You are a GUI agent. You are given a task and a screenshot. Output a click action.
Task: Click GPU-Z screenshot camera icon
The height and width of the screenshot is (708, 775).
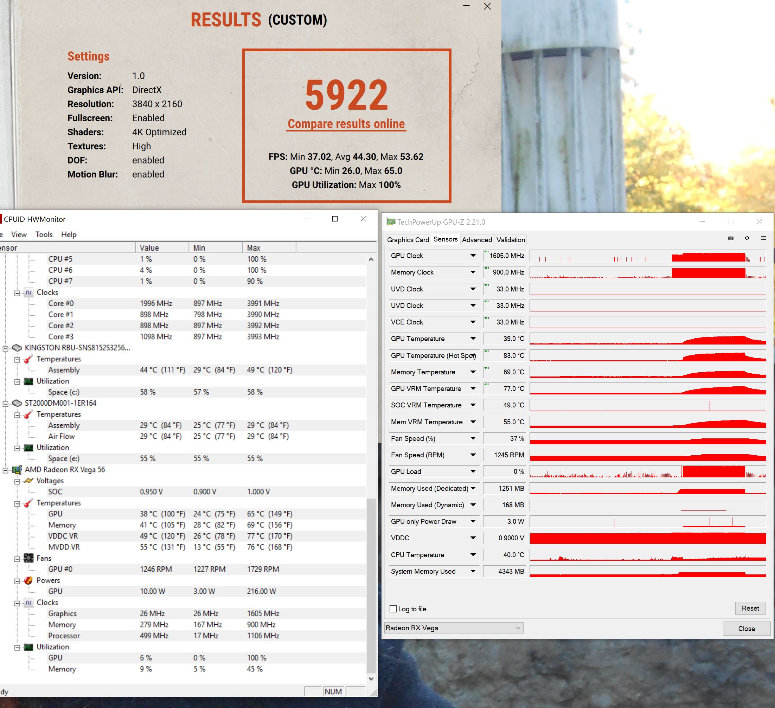(730, 238)
